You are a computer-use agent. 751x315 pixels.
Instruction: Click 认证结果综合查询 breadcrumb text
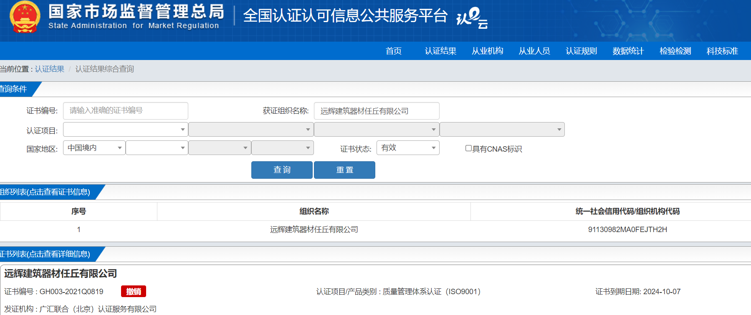click(104, 69)
